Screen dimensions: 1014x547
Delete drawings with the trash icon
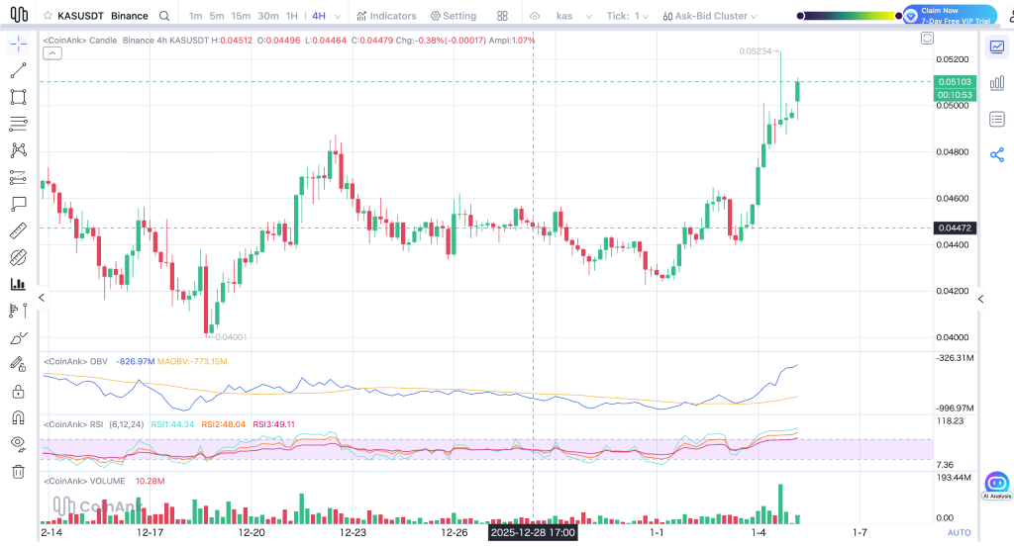click(x=18, y=471)
